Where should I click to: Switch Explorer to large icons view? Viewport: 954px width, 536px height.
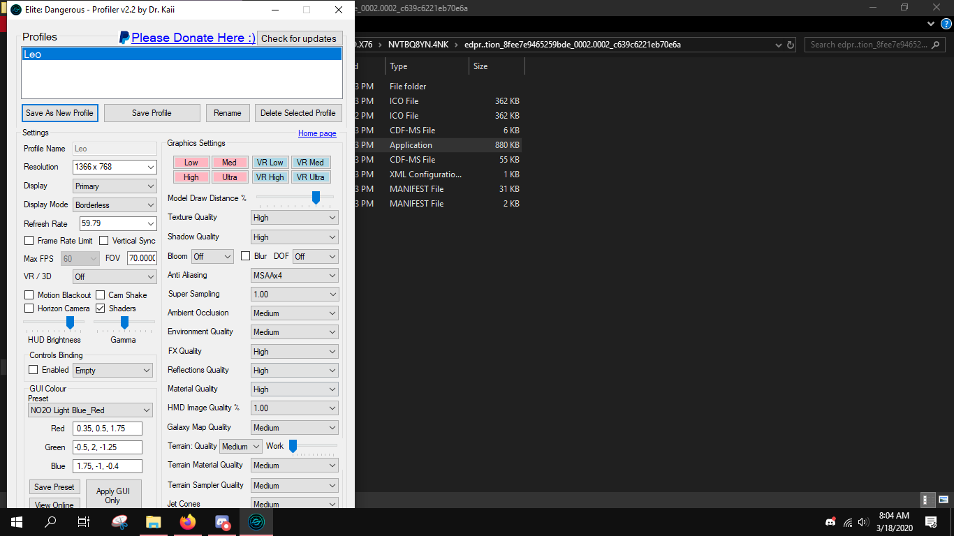pyautogui.click(x=943, y=500)
